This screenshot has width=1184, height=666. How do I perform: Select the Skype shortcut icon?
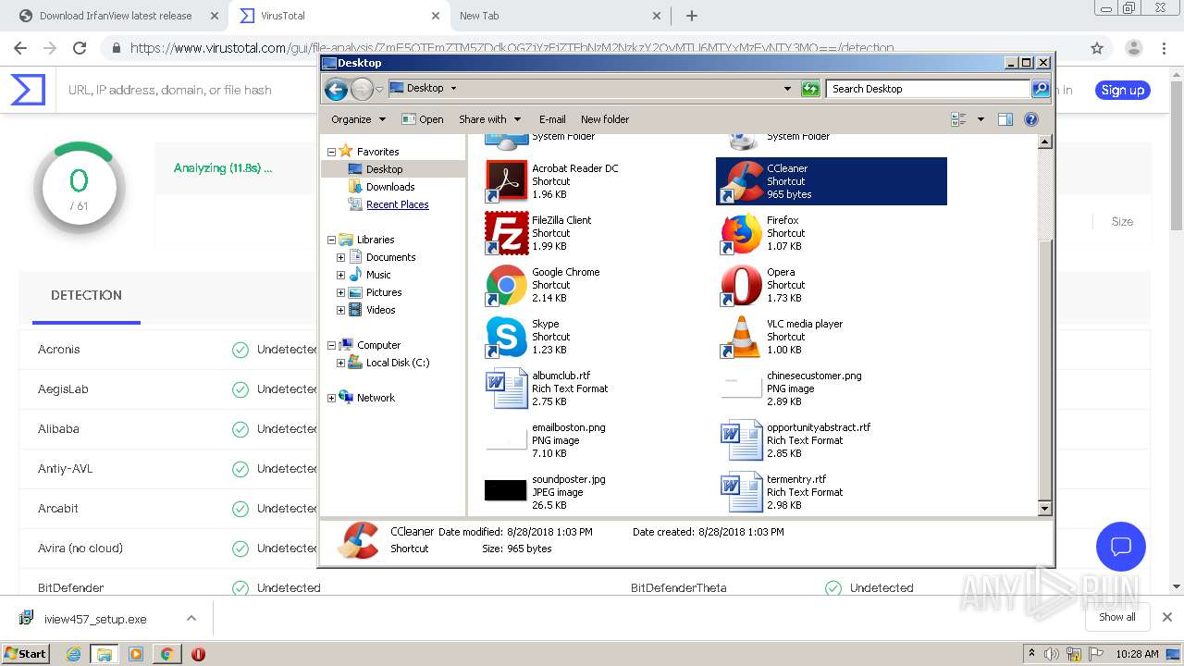click(507, 337)
